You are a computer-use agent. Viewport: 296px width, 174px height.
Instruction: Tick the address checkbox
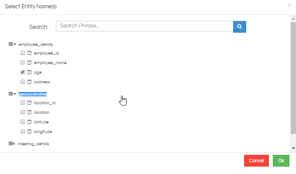click(23, 82)
